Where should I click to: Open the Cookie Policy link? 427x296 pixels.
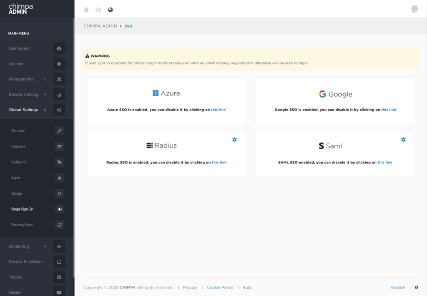(x=220, y=287)
